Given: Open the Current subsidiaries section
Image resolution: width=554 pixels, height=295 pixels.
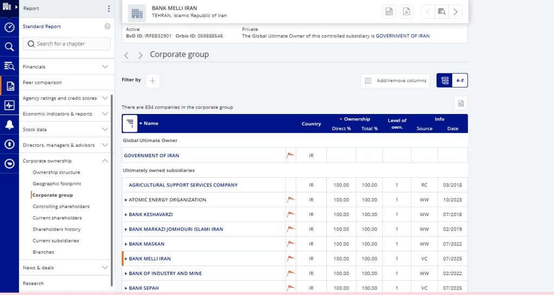Looking at the screenshot, I should (x=56, y=240).
